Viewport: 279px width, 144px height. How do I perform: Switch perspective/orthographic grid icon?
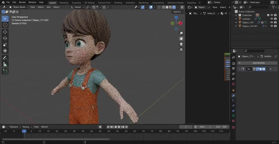(x=181, y=50)
